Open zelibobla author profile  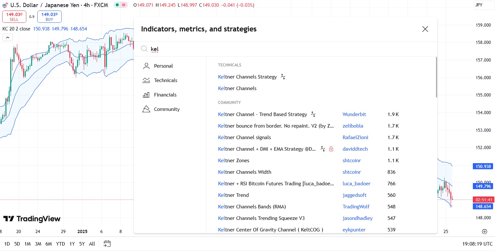[x=353, y=126]
